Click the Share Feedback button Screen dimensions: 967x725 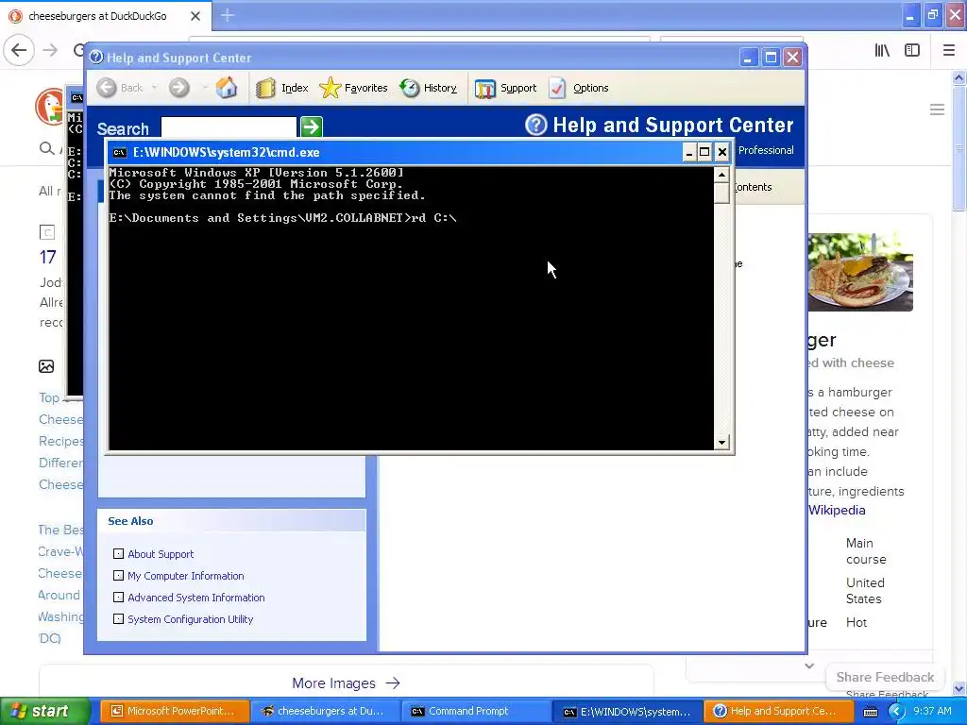coord(885,677)
